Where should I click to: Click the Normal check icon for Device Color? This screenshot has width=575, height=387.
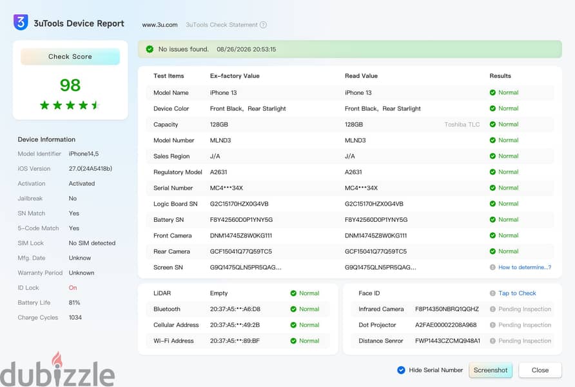click(492, 108)
